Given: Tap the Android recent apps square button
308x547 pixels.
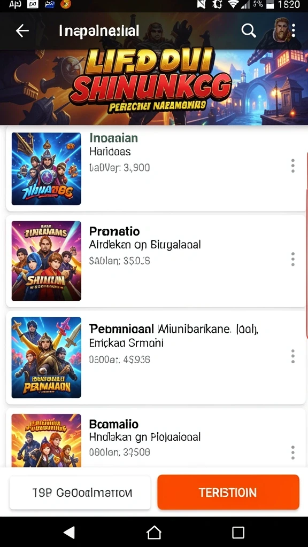Looking at the screenshot, I should pos(238,533).
